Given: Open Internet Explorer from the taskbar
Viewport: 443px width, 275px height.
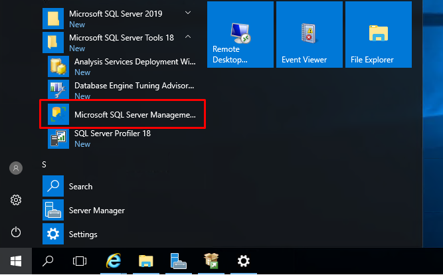Looking at the screenshot, I should 114,261.
